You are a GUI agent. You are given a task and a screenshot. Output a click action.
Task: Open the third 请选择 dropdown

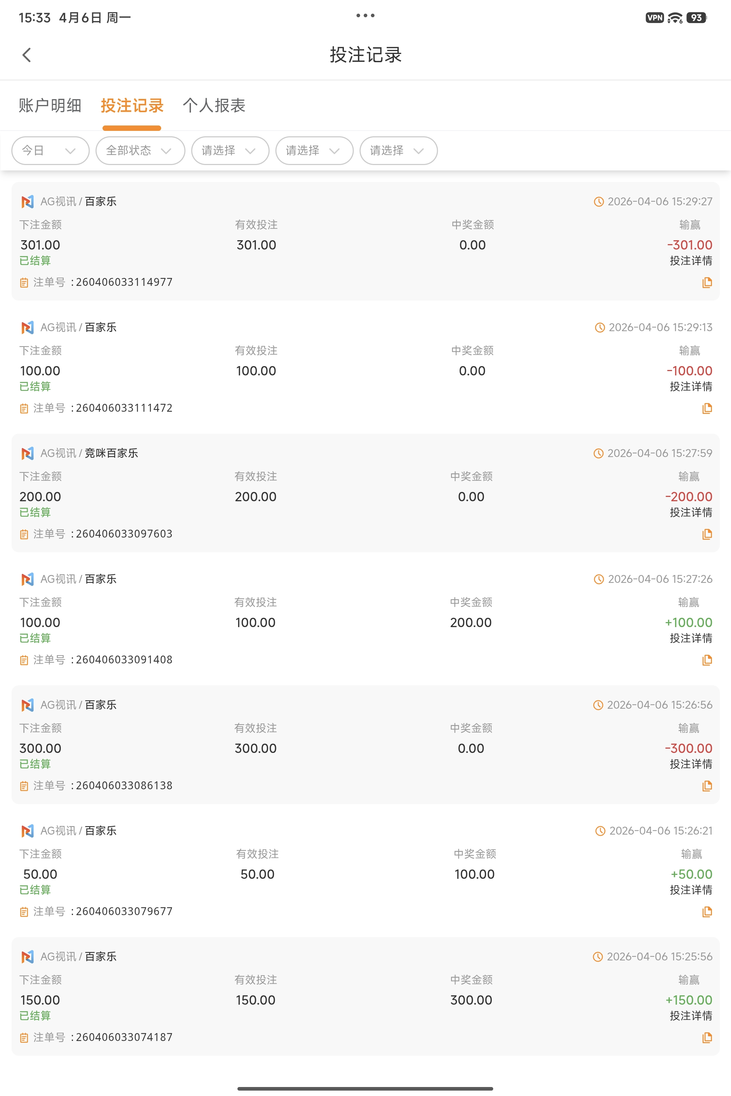[x=398, y=151]
